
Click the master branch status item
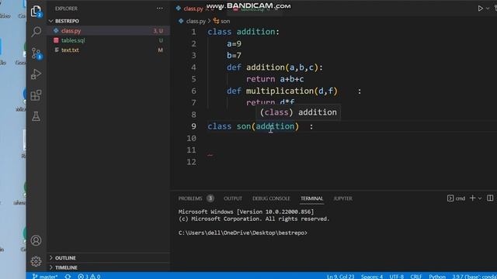click(x=45, y=276)
